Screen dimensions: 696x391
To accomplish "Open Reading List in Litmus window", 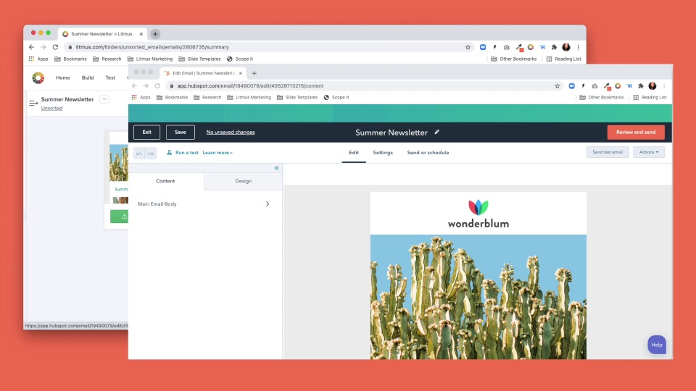I will pyautogui.click(x=564, y=59).
